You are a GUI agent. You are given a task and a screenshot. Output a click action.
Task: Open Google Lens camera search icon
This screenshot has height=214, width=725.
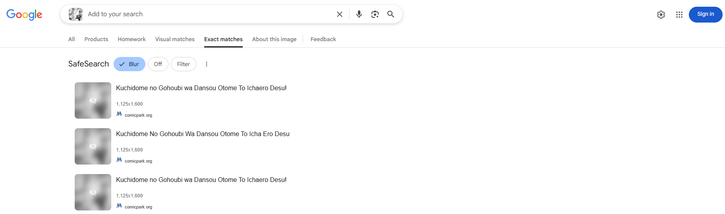coord(375,14)
